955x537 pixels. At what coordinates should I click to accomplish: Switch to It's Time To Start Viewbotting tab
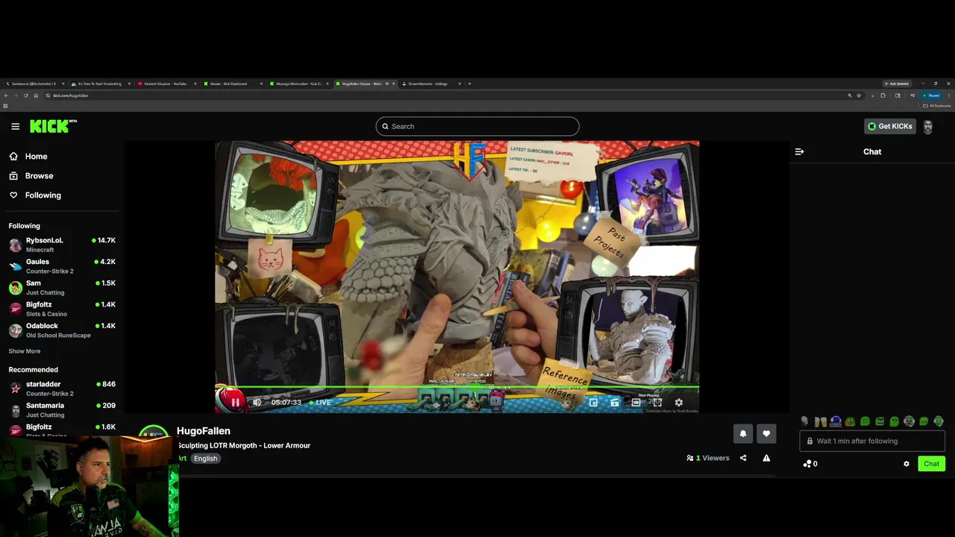99,84
